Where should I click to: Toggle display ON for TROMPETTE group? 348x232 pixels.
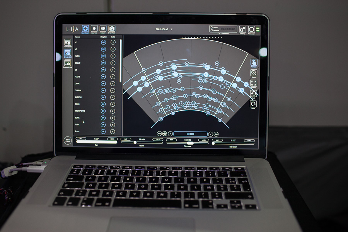coord(103,111)
